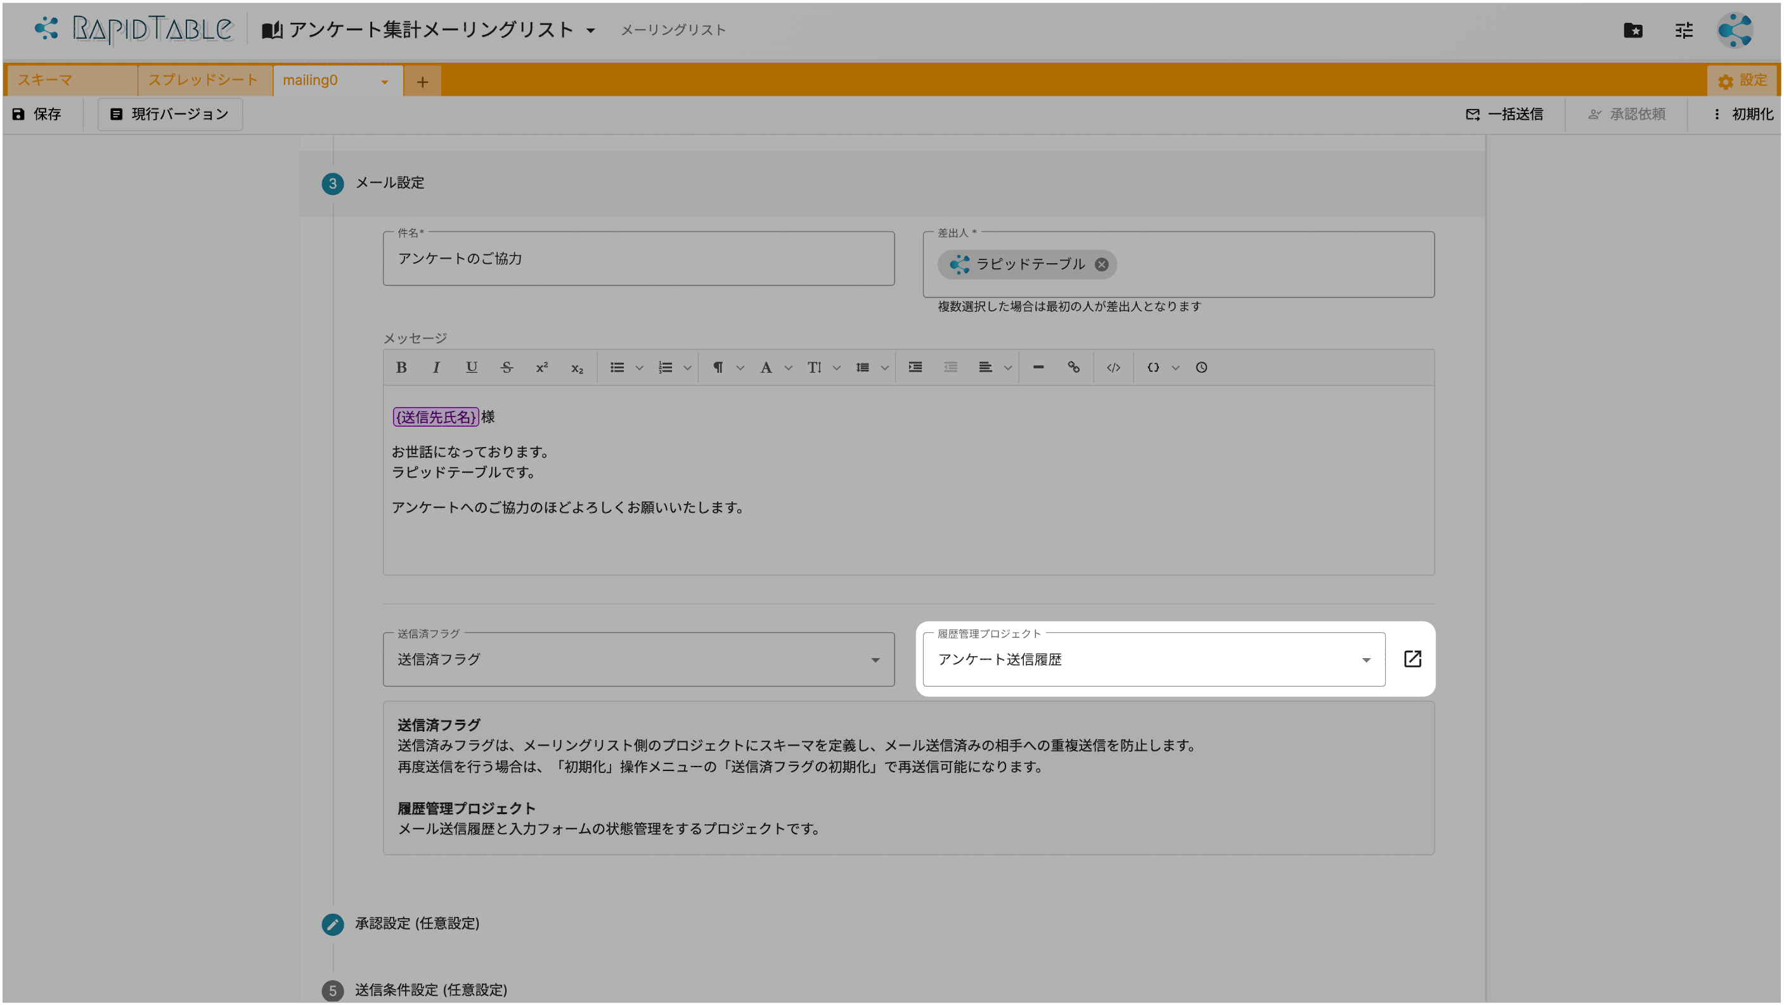The width and height of the screenshot is (1784, 1005).
Task: Expand line height options
Action: (884, 368)
